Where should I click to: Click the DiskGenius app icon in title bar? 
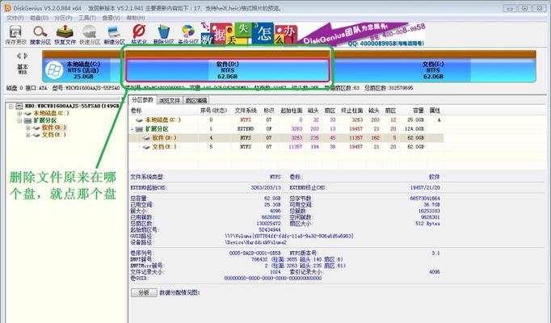(8, 8)
